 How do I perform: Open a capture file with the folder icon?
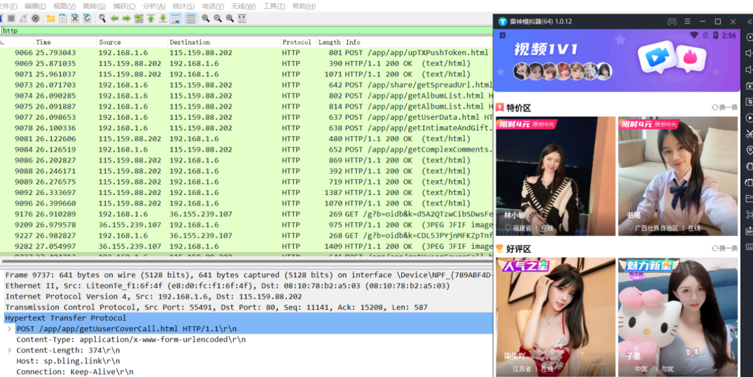51,18
